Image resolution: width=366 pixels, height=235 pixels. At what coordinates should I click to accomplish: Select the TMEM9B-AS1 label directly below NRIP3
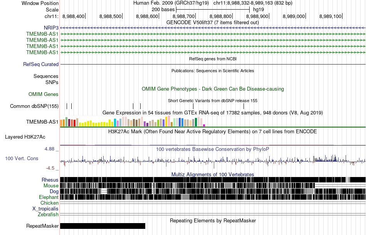coord(42,34)
